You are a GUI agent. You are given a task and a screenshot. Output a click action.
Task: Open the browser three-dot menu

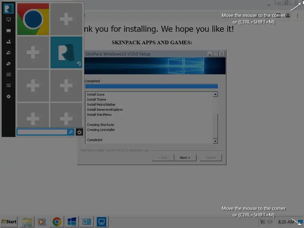click(x=297, y=15)
